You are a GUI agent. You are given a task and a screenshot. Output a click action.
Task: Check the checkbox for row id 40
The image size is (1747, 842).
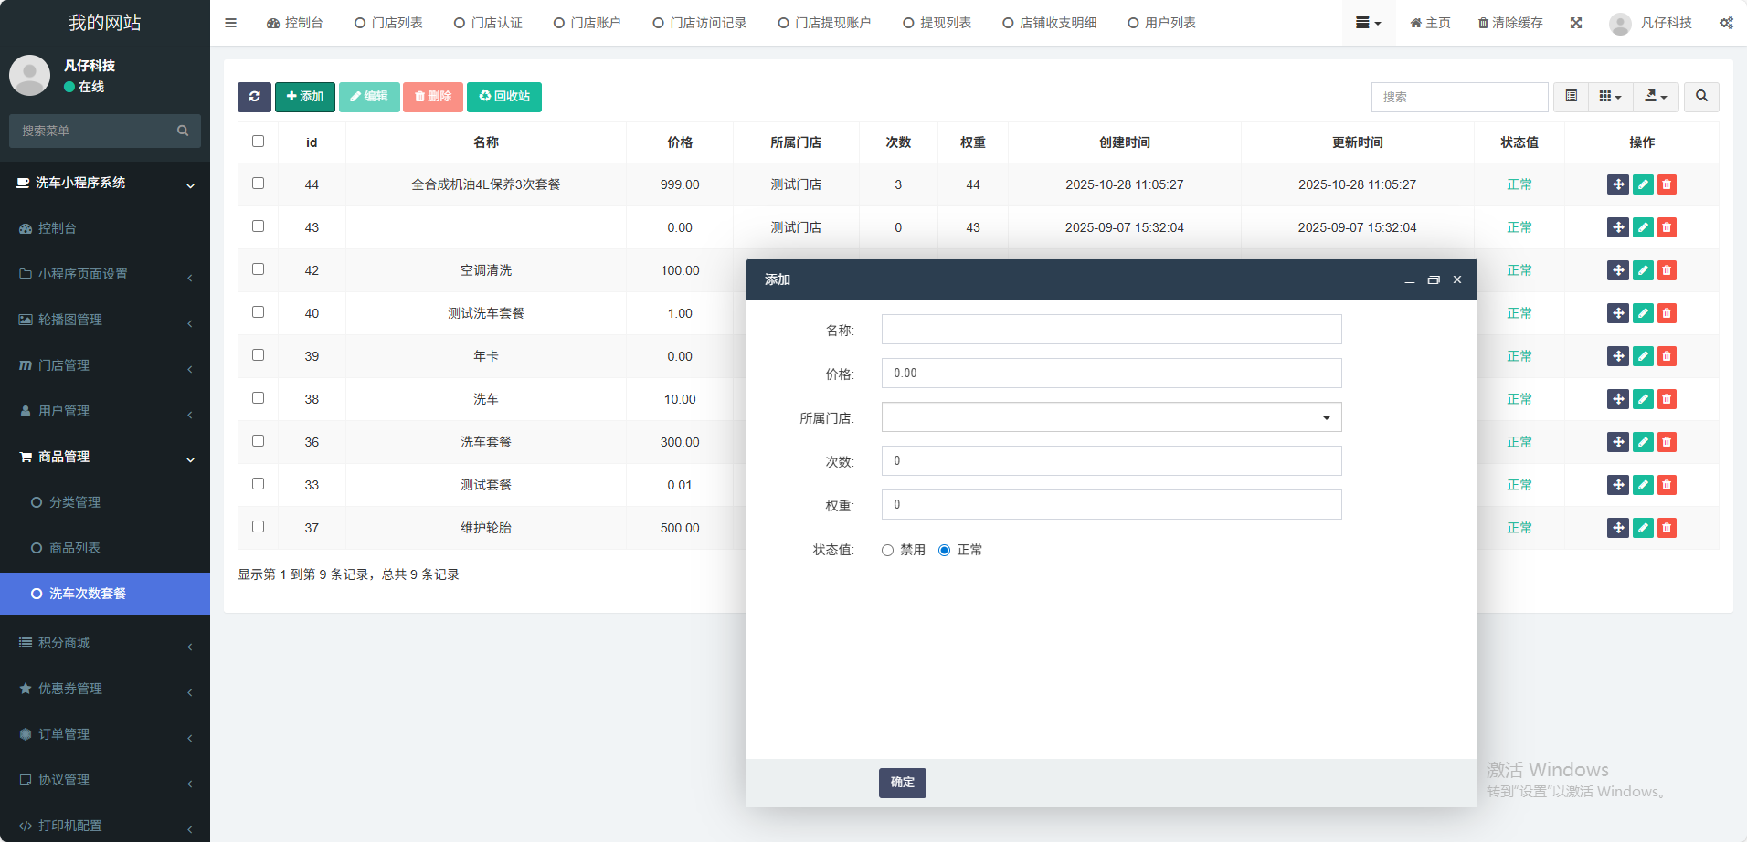258,312
